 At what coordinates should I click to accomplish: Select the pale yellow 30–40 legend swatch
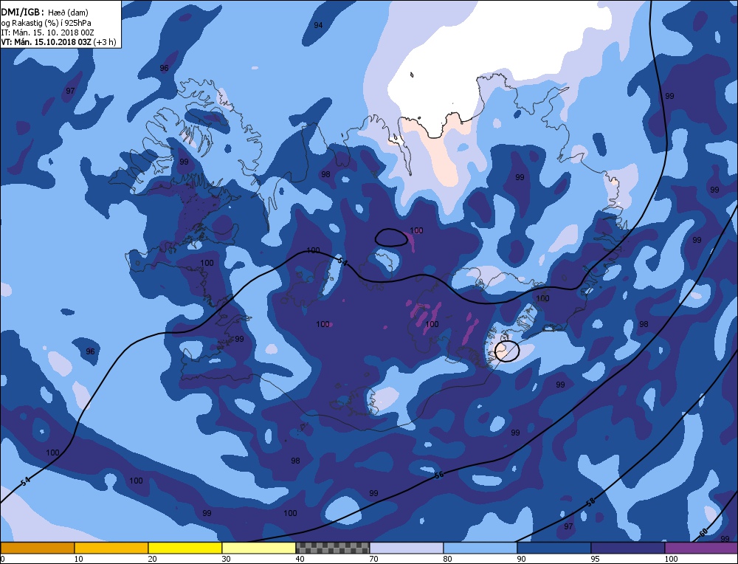[x=259, y=548]
